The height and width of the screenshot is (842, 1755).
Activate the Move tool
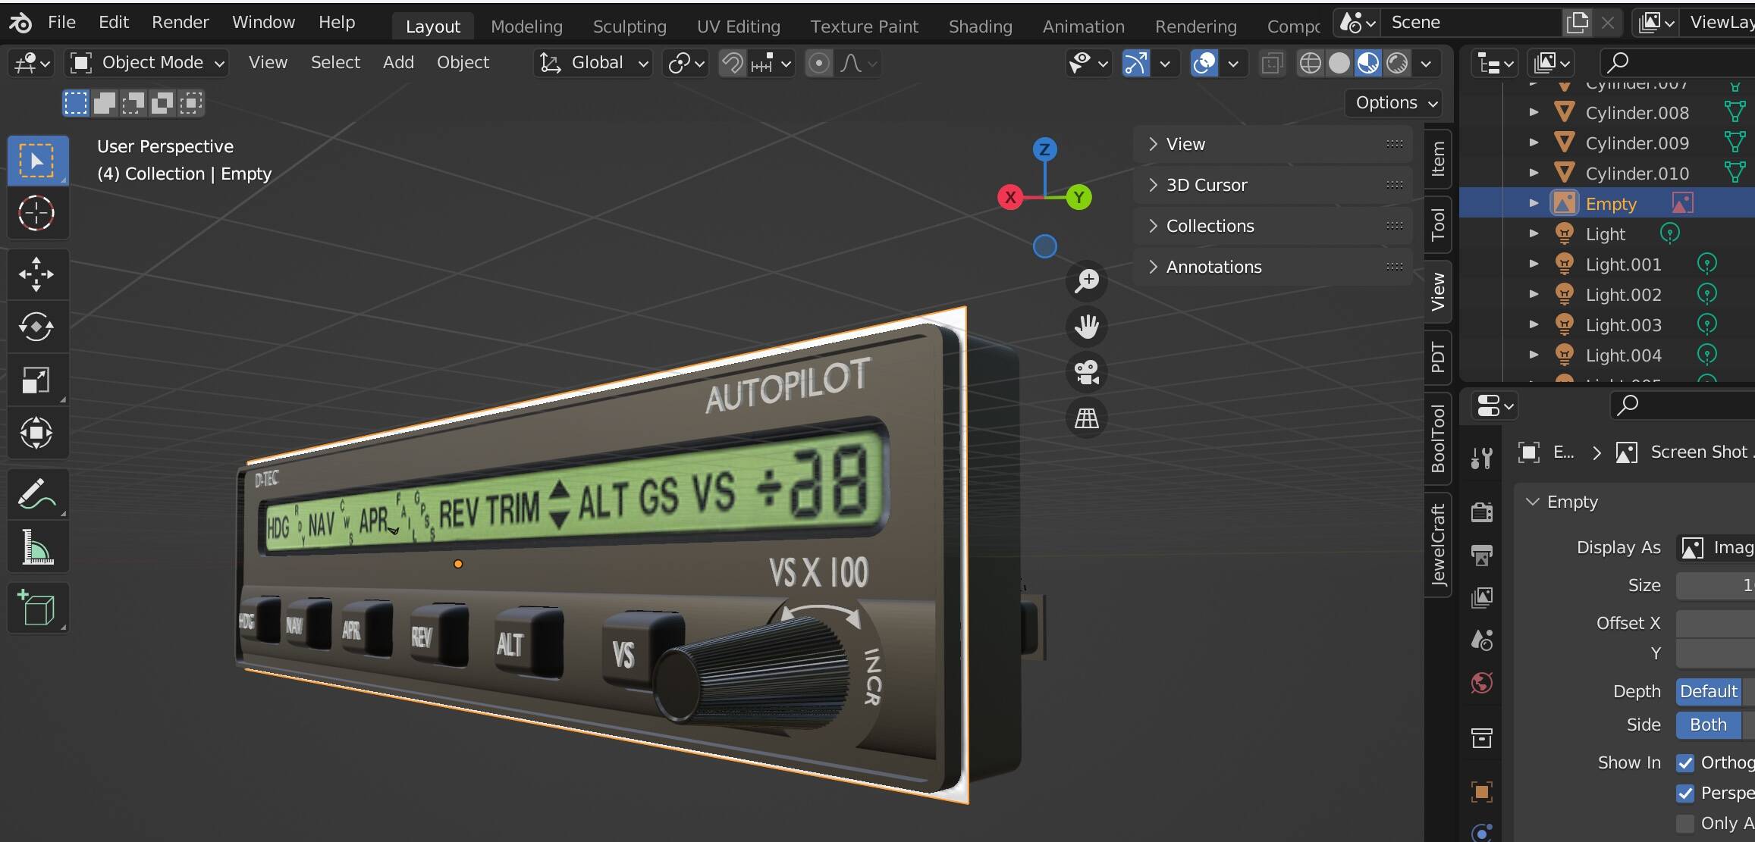[x=36, y=274]
